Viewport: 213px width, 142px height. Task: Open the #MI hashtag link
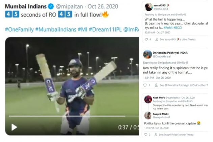(x=82, y=29)
